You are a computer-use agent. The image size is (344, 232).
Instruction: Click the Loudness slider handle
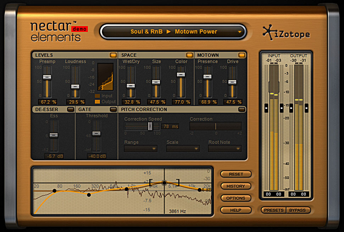coord(75,87)
